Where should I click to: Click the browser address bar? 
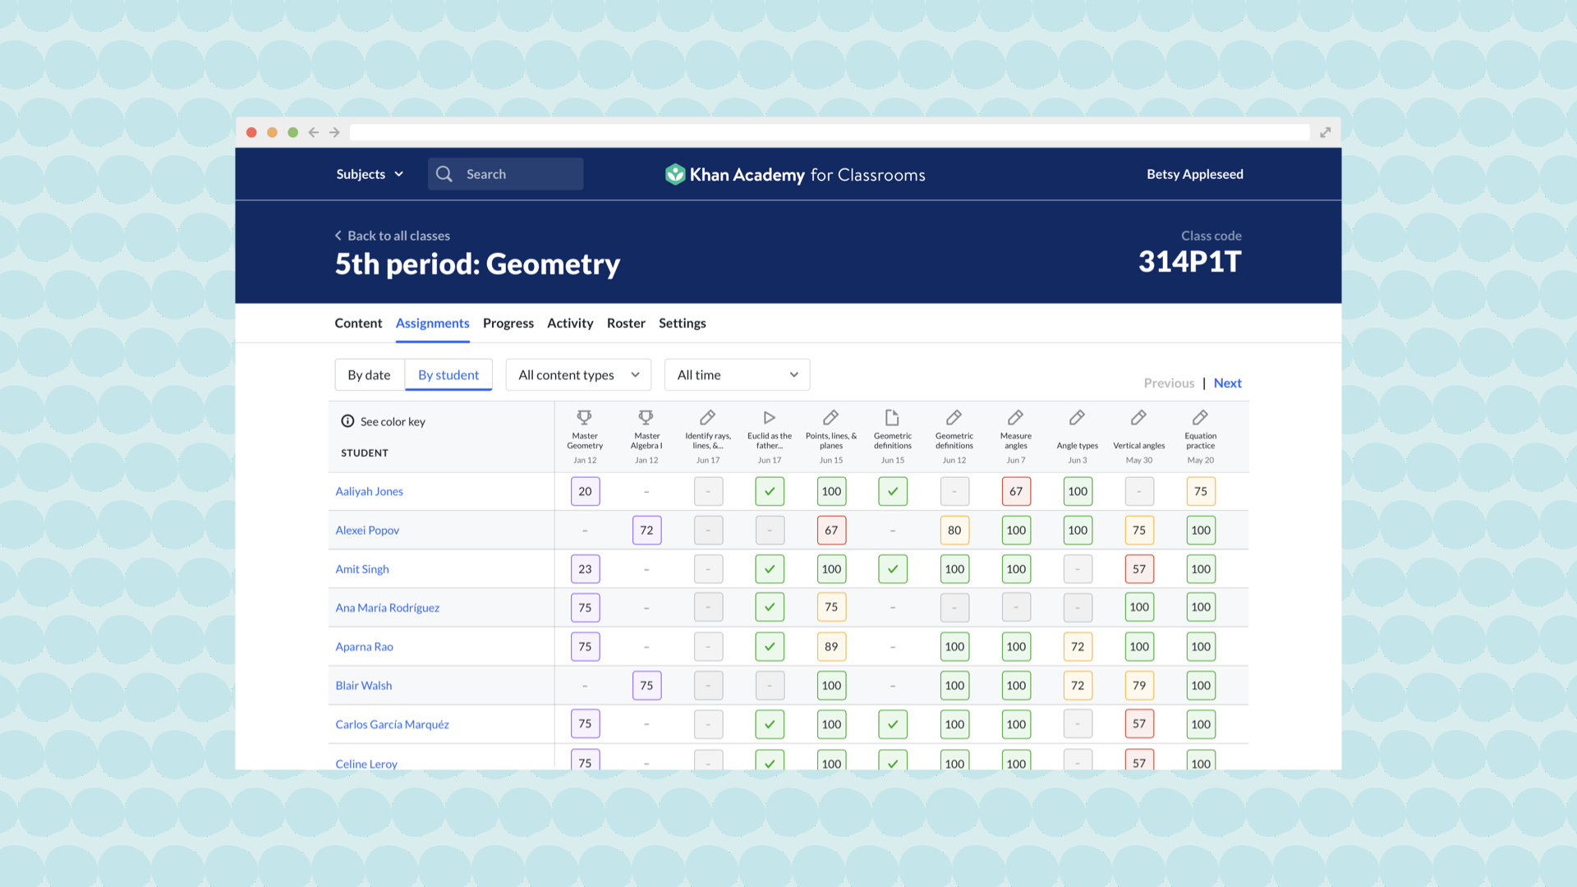click(x=830, y=132)
